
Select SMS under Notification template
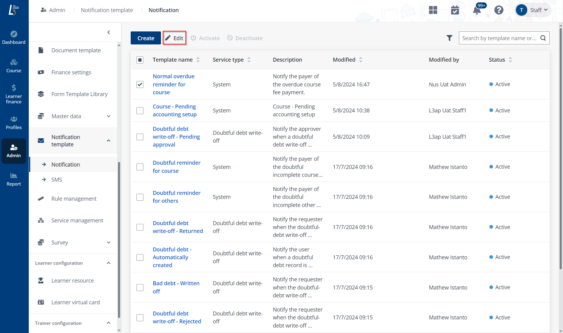pos(57,180)
